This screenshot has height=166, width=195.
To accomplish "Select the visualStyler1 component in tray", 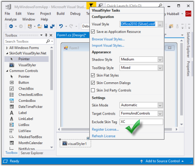I will (x=75, y=143).
